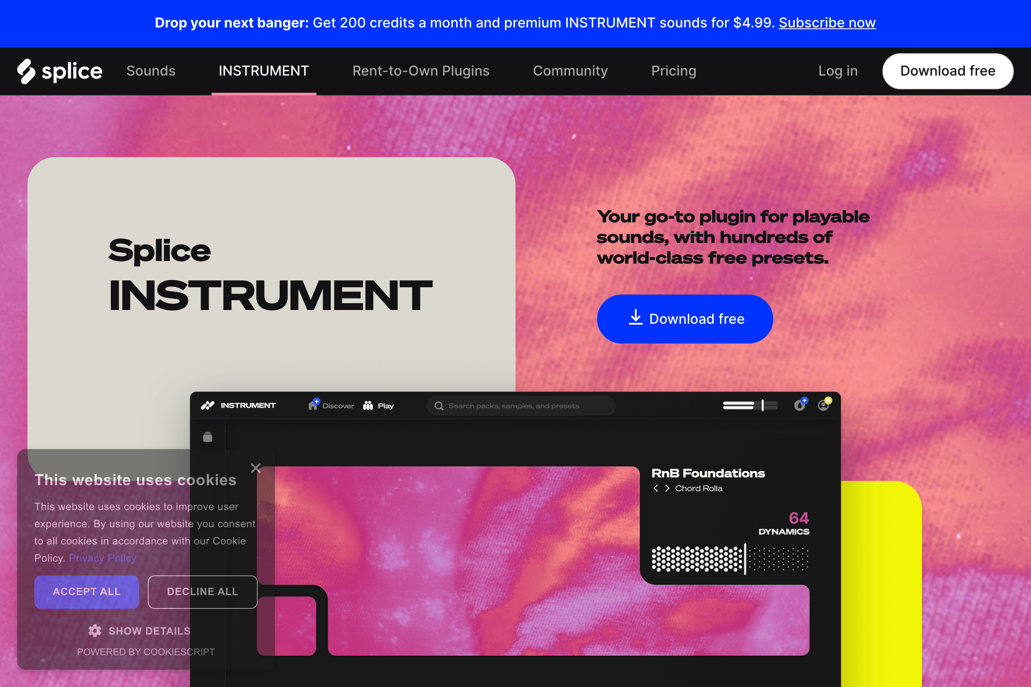Select the INSTRUMENT nav tab
The height and width of the screenshot is (687, 1031).
click(x=264, y=71)
